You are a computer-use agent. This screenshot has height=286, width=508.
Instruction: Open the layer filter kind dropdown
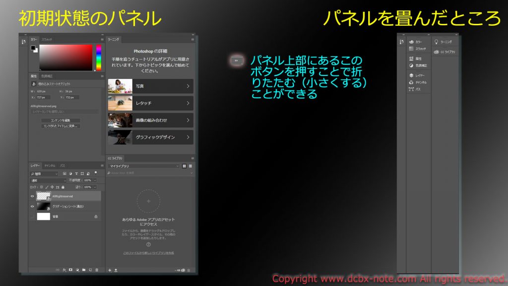pos(44,174)
